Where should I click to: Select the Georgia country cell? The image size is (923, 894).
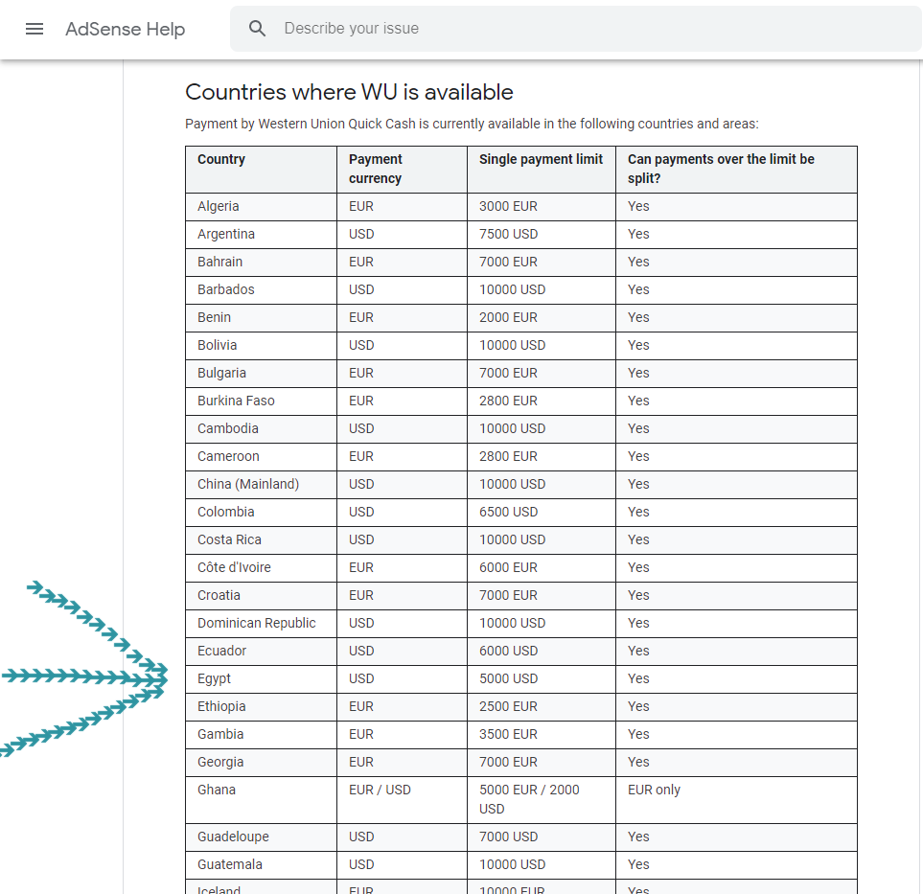(261, 762)
